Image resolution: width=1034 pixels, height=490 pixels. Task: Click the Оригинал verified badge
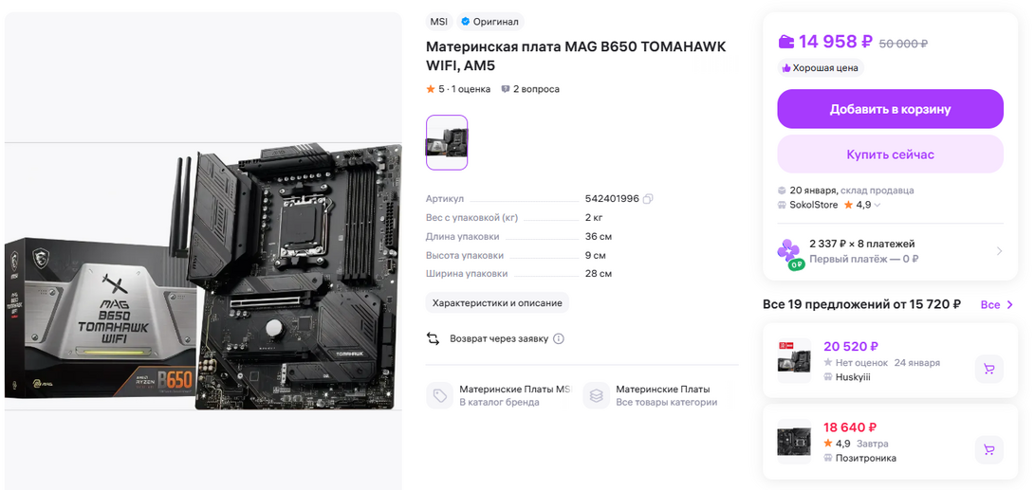[x=489, y=22]
